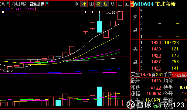187x110 pixels.
Task: Open the 工具 tools dropdown arrow
Action: (x=8, y=4)
